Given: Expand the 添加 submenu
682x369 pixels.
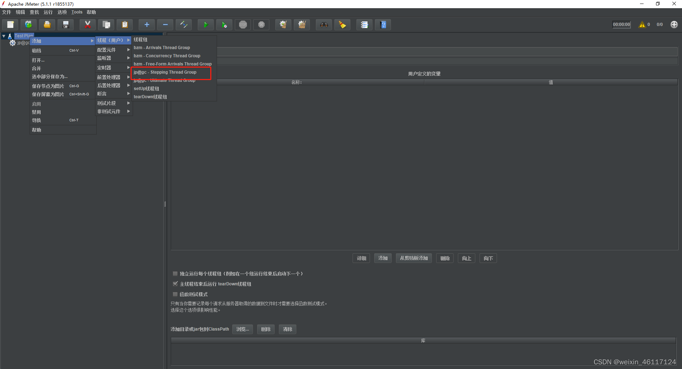Looking at the screenshot, I should coord(63,41).
